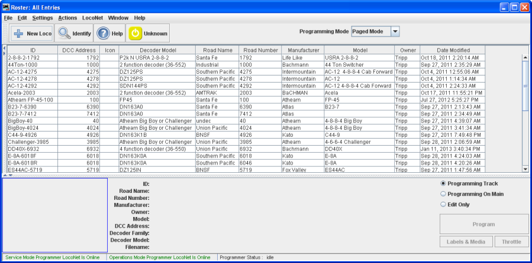Screen dimensions: 532x263
Task: Click the Throttle button
Action: tap(511, 242)
